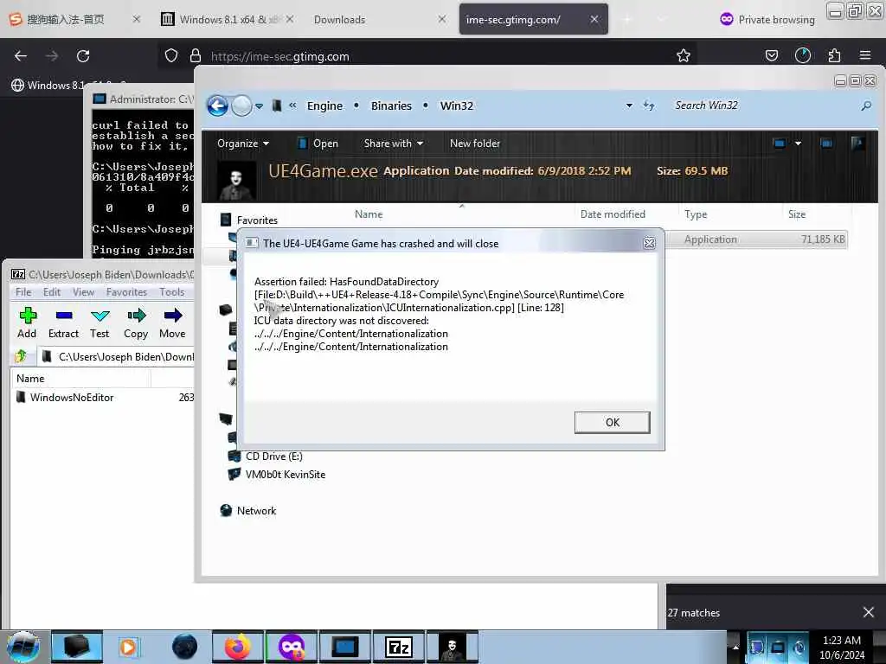886x664 pixels.
Task: Click the Explorer search magnifier icon
Action: pyautogui.click(x=865, y=105)
